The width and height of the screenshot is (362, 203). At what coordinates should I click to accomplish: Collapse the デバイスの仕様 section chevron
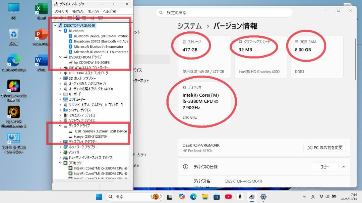(344, 167)
